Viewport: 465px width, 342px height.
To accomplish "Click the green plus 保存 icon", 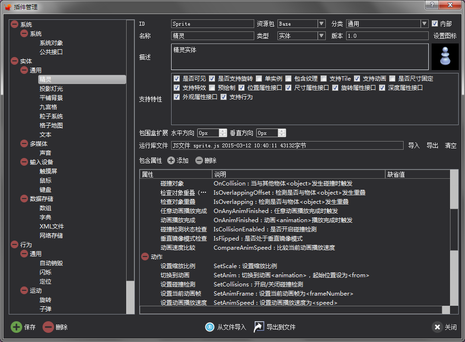I will pyautogui.click(x=16, y=327).
